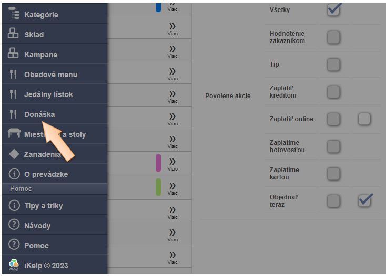The image size is (386, 276).
Task: Enable the Tip checkbox
Action: click(x=333, y=65)
